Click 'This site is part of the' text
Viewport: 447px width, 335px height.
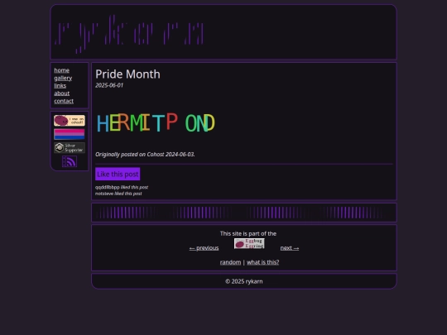[248, 233]
